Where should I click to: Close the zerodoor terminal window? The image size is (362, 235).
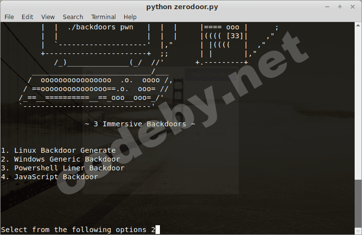click(351, 6)
